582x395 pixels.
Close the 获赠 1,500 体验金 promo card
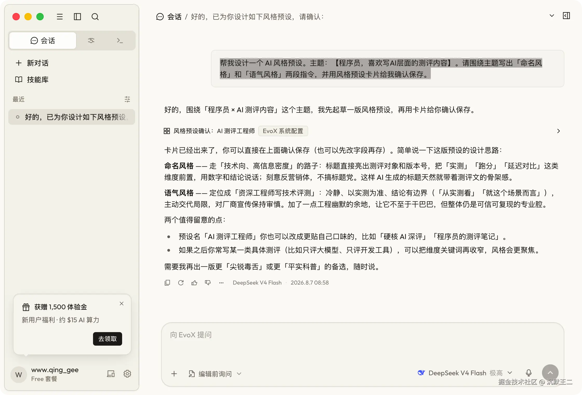click(122, 304)
